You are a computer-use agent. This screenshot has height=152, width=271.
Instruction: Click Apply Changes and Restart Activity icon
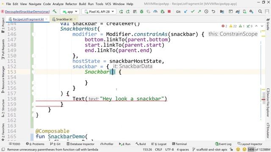(128, 11)
